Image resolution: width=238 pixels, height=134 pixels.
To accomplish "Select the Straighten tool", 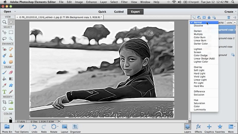I will 11,109.
